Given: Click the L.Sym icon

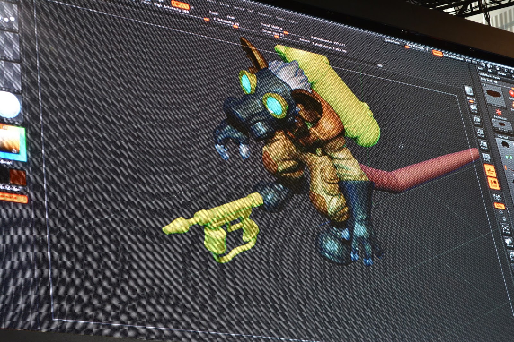Looking at the screenshot, I should (x=497, y=197).
